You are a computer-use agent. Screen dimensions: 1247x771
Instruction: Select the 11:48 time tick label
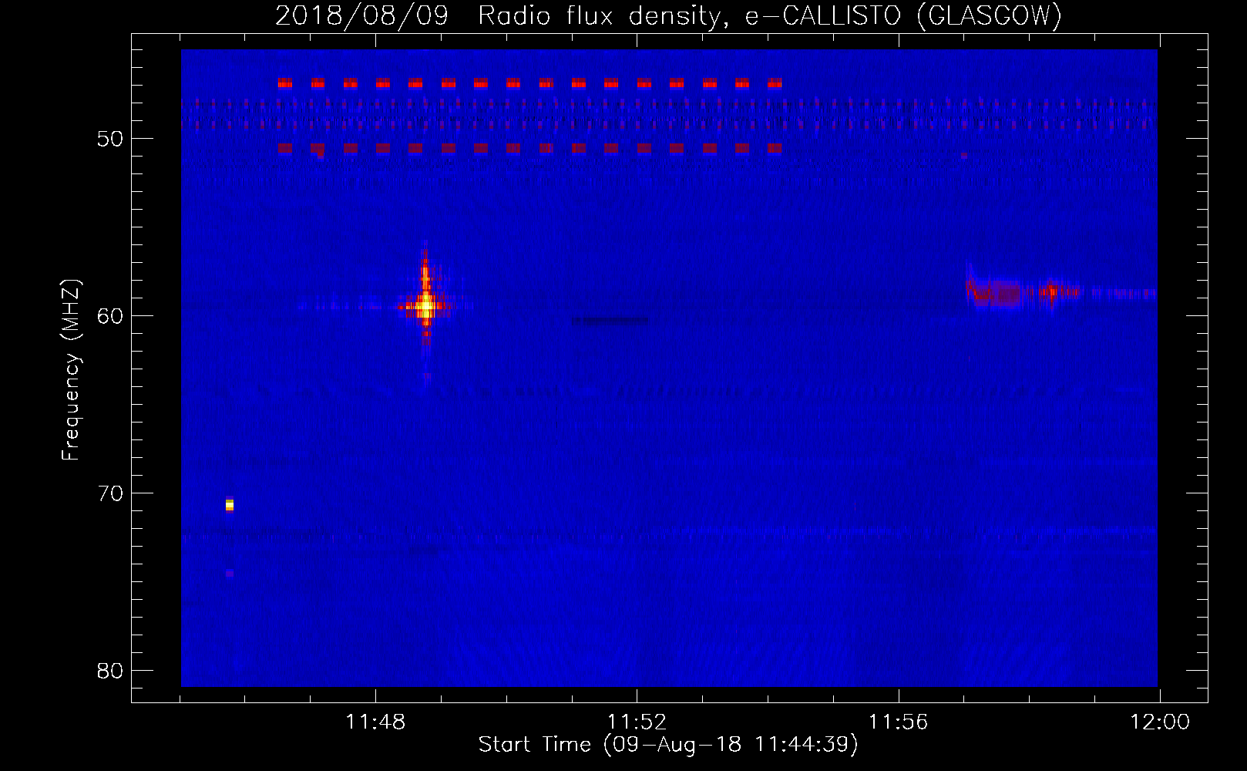[x=375, y=722]
